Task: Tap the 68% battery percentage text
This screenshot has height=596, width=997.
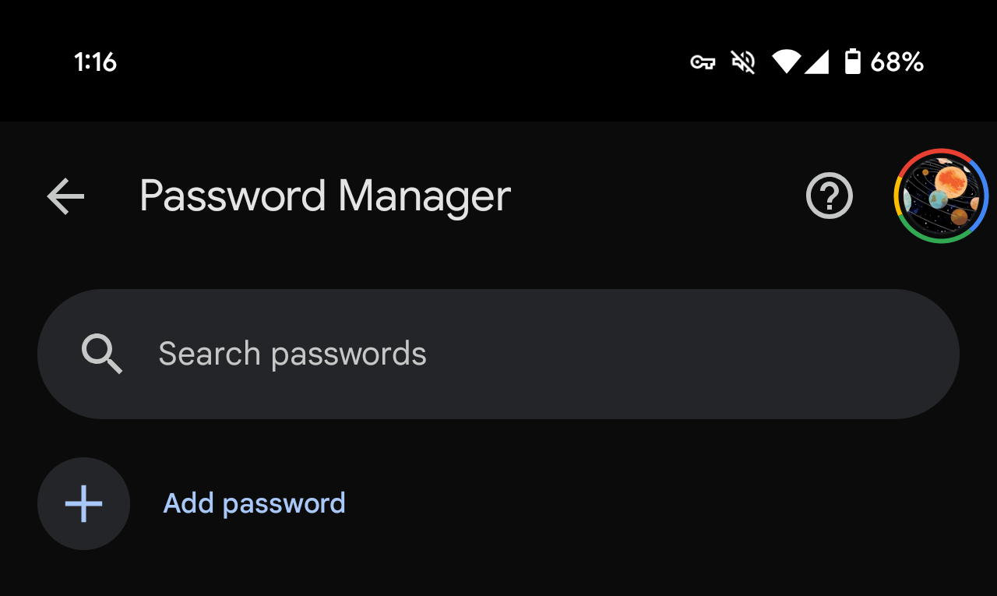Action: tap(897, 62)
